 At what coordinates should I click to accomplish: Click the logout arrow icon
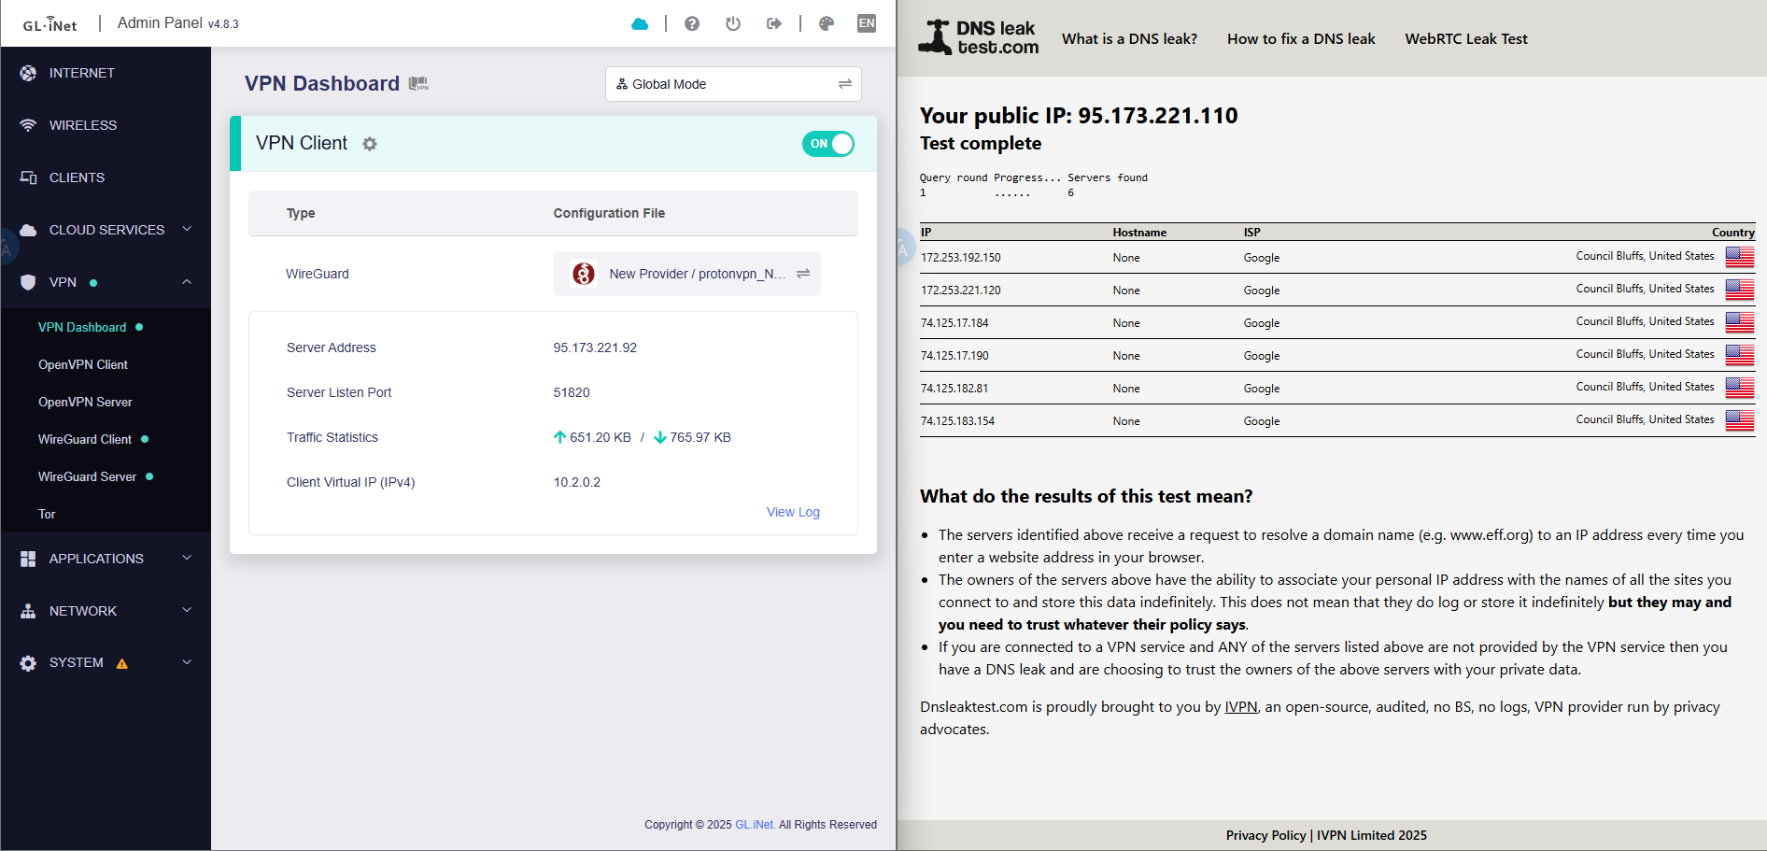pyautogui.click(x=774, y=24)
